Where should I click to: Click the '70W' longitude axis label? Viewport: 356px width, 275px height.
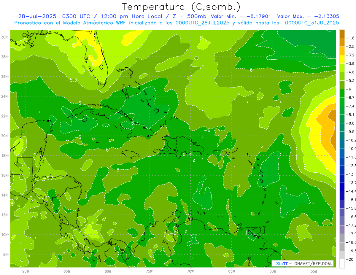(x=190, y=271)
